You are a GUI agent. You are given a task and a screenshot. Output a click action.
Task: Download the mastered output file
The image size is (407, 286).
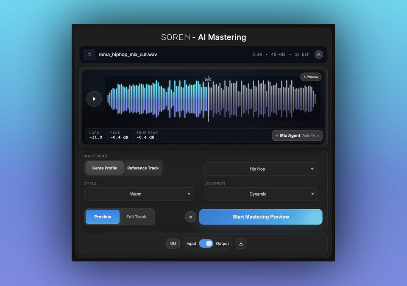(241, 244)
